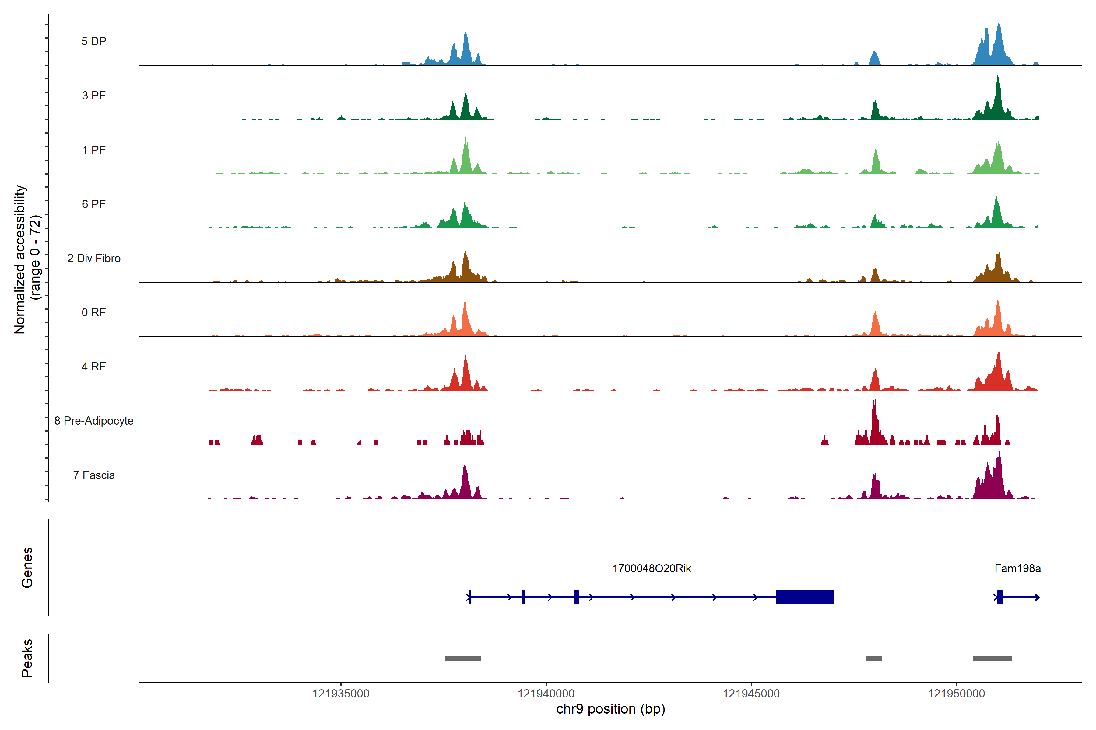Viewport: 1096px width, 730px height.
Task: Click the 2 Div Fibro track label
Action: coord(94,258)
